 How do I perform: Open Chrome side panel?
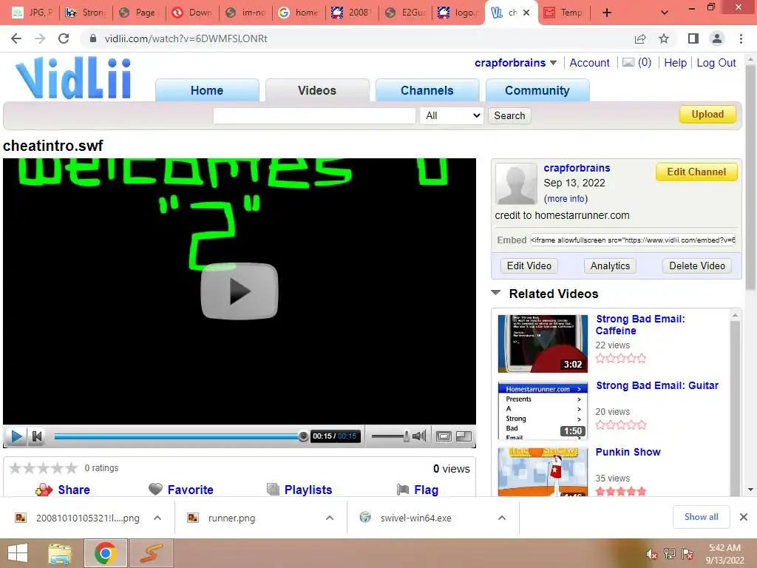(x=693, y=38)
